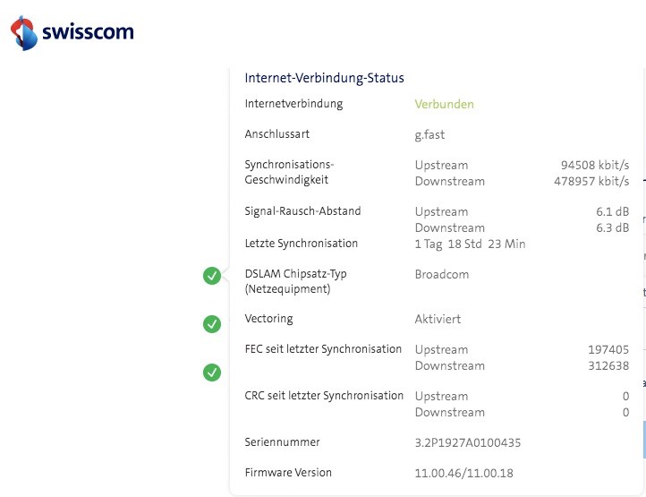This screenshot has height=497, width=646.
Task: Select the g.fast Anschlussart value
Action: 429,134
